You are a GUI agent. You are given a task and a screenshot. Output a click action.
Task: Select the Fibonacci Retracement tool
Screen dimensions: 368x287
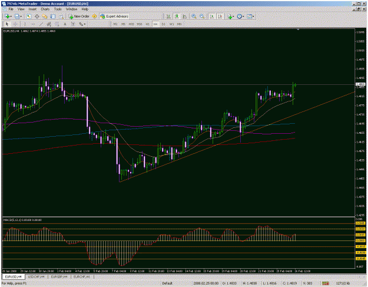point(57,24)
